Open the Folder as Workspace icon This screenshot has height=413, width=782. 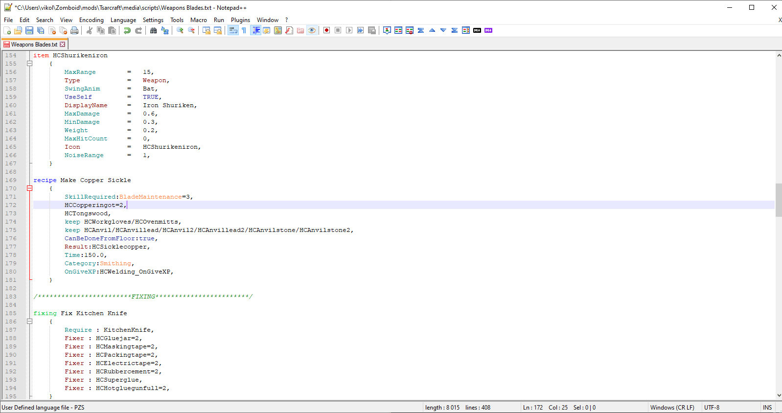[x=300, y=30]
